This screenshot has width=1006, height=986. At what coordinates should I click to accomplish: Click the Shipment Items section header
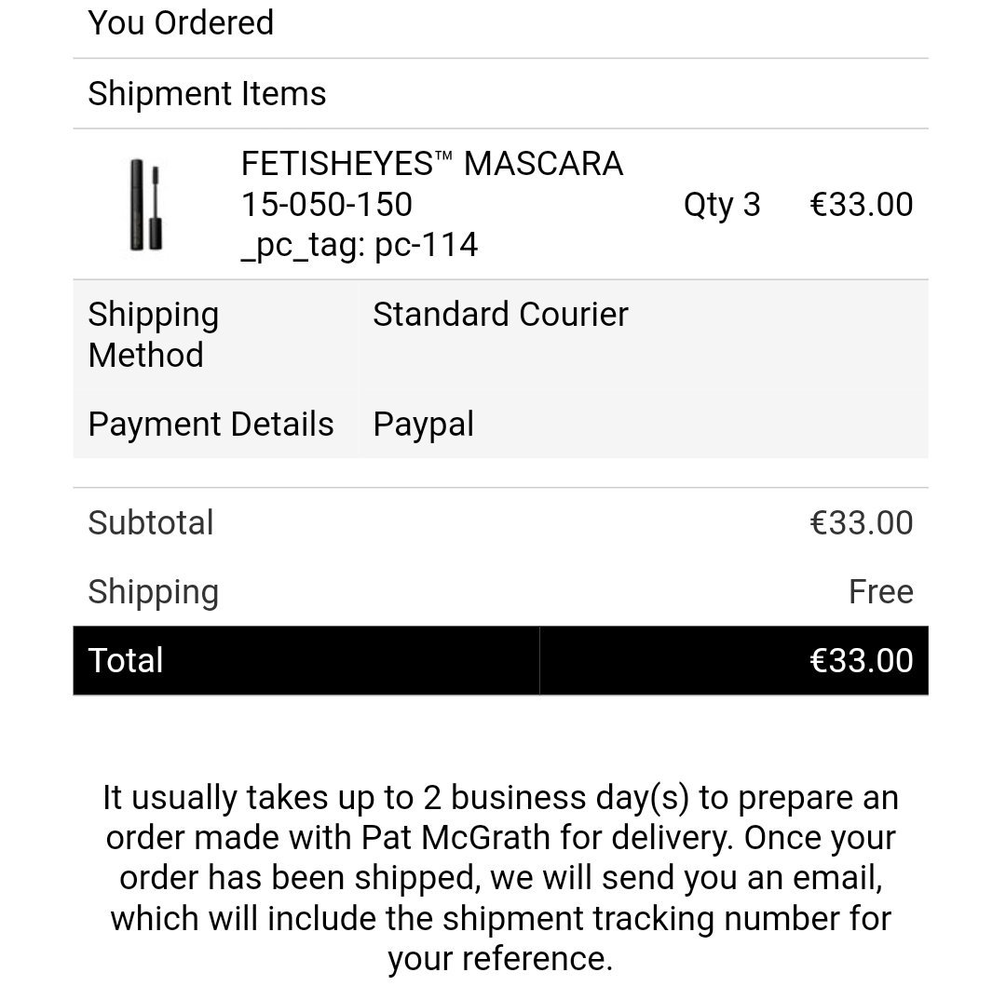pyautogui.click(x=207, y=94)
